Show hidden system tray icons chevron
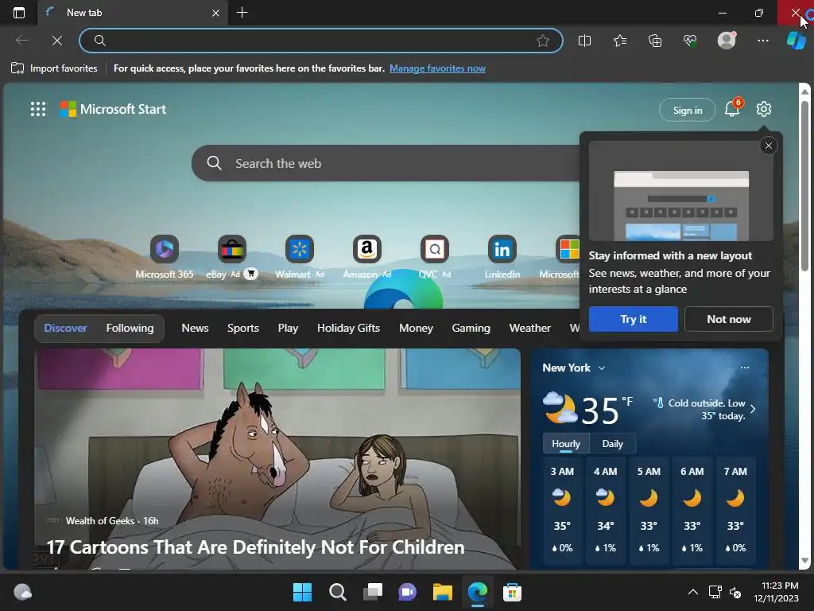Viewport: 814px width, 611px height. [693, 592]
